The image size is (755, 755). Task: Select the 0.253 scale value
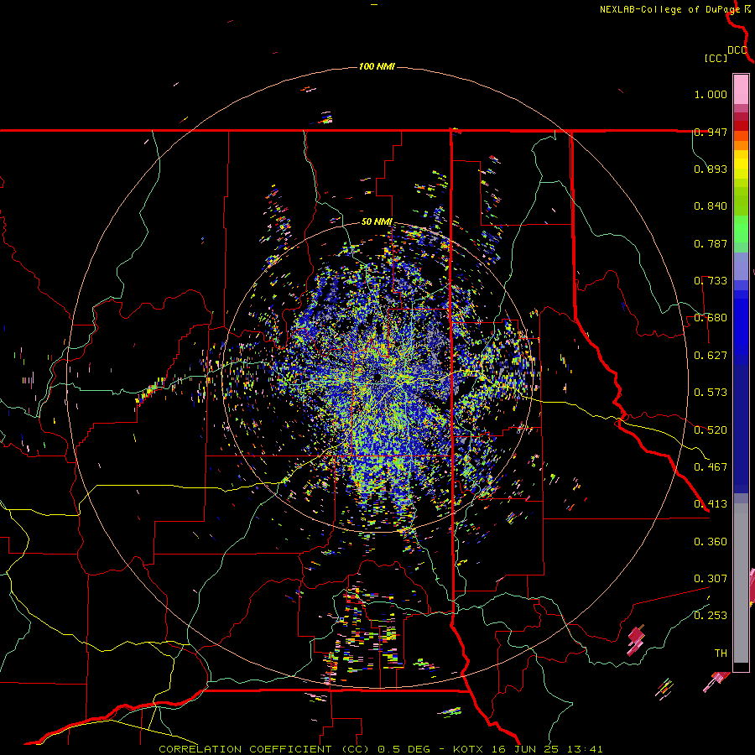click(711, 616)
